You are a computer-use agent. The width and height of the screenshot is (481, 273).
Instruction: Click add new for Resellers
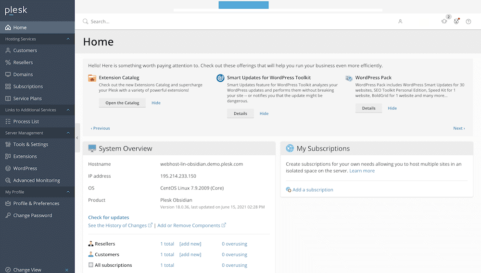coord(190,244)
